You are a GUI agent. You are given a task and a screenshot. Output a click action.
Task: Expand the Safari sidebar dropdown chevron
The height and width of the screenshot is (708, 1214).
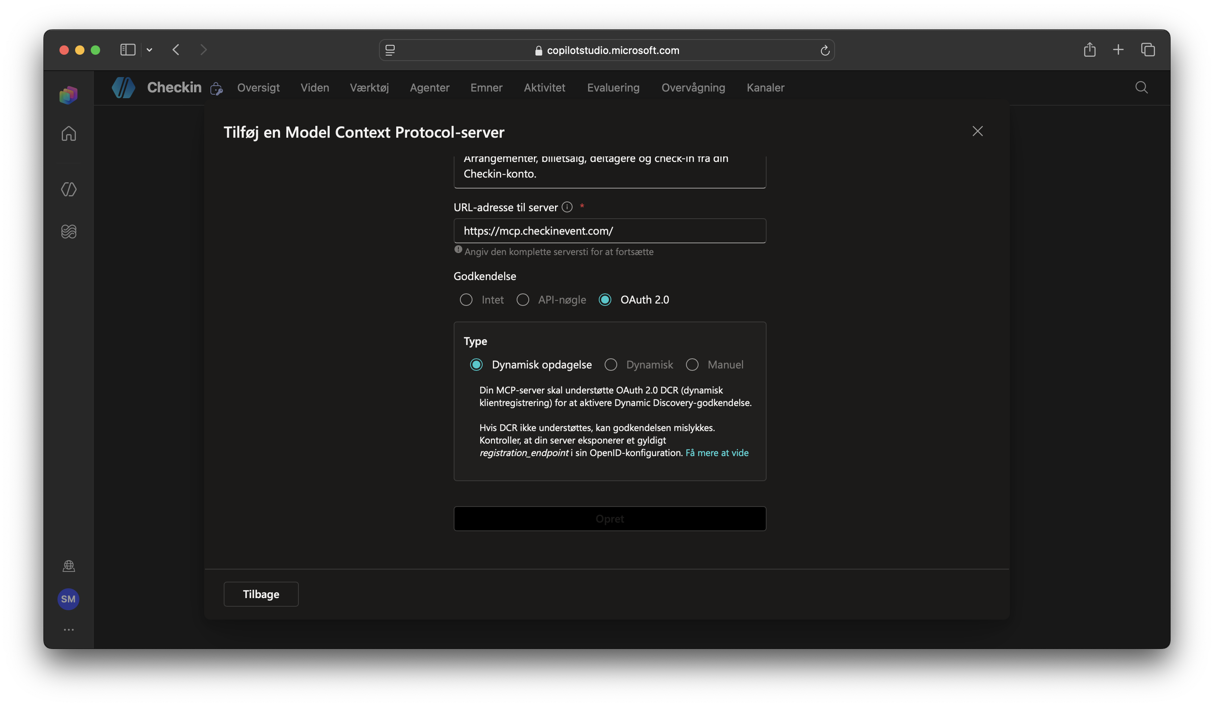click(x=149, y=50)
